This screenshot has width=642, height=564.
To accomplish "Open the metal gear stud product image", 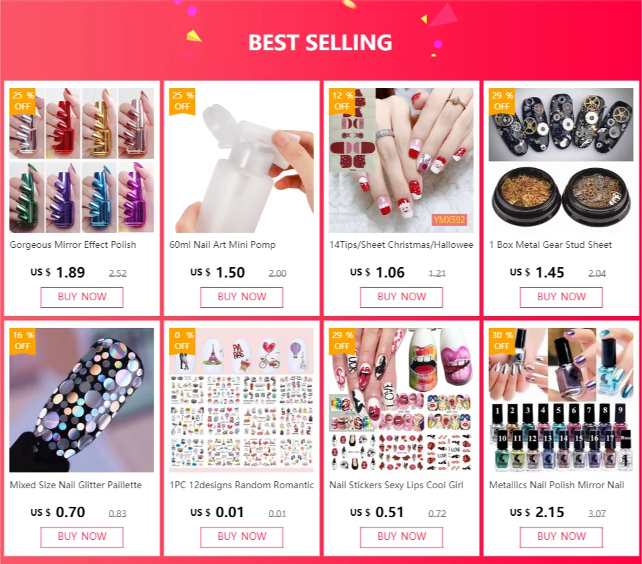I will [561, 160].
